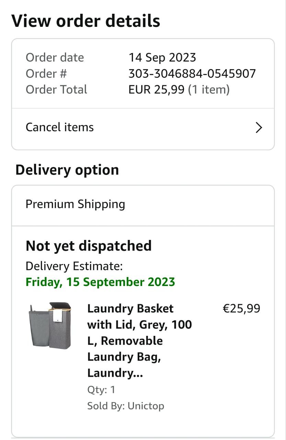Click the Delivery option section heading
This screenshot has height=440, width=286.
[67, 170]
